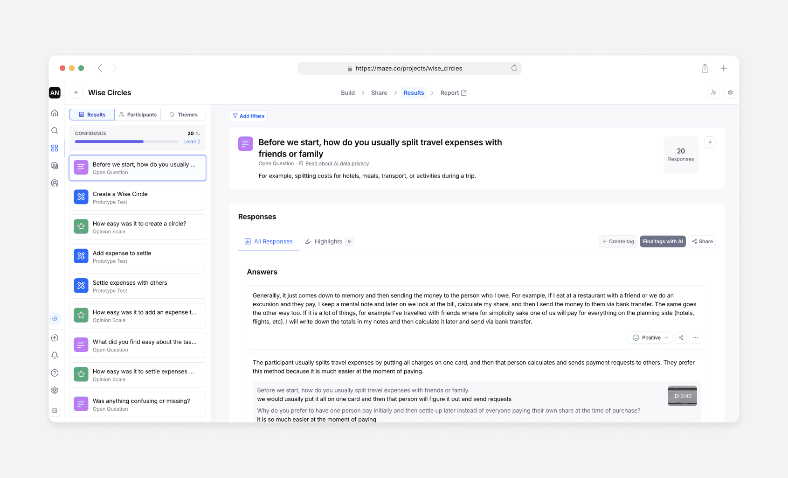
Task: Switch to the Themes tab
Action: (x=183, y=115)
